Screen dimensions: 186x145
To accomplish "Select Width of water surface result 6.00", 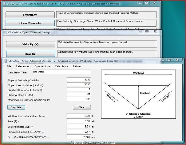I will 79,116.
